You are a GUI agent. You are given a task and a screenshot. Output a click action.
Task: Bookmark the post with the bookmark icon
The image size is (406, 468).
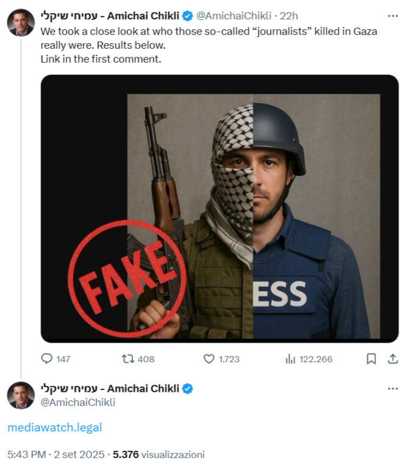(371, 358)
